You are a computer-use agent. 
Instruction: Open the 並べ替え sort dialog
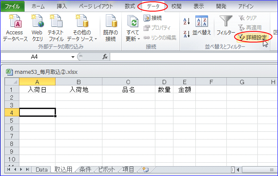[x=201, y=25]
